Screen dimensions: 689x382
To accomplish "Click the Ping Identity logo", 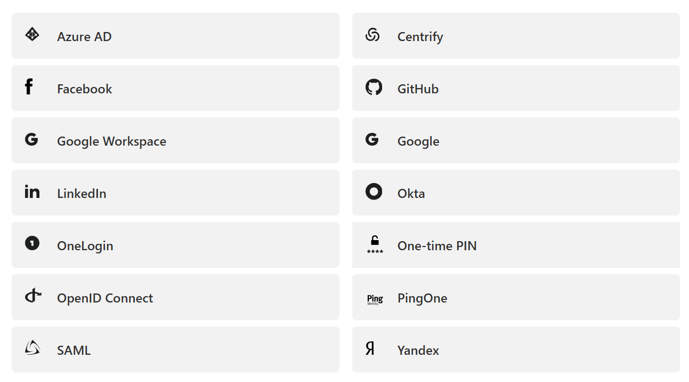I will [x=375, y=299].
